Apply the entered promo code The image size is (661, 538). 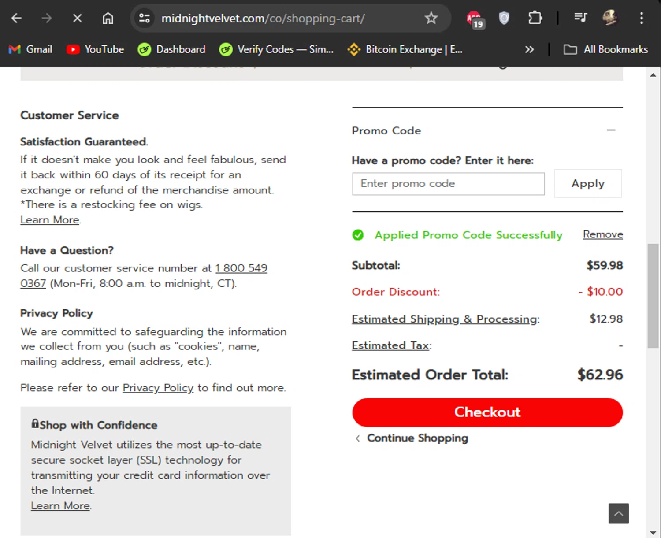pos(588,184)
